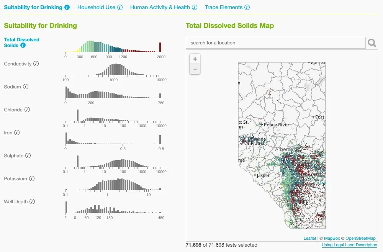Click the Conductivity info icon
The width and height of the screenshot is (383, 252).
(x=36, y=64)
